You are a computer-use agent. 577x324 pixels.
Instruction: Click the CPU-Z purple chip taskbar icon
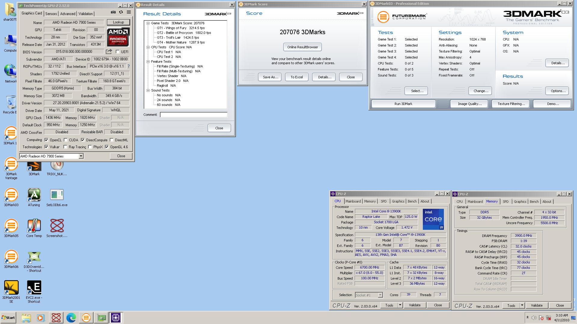click(x=116, y=318)
